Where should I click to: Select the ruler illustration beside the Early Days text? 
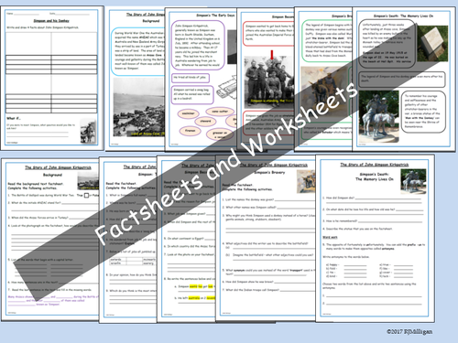(x=226, y=88)
